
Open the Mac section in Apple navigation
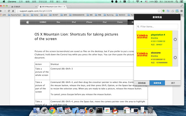tap(58, 22)
